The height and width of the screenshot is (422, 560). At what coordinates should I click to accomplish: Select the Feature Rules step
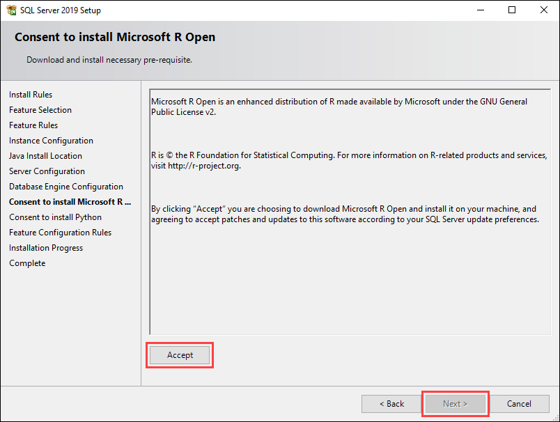[x=33, y=125]
